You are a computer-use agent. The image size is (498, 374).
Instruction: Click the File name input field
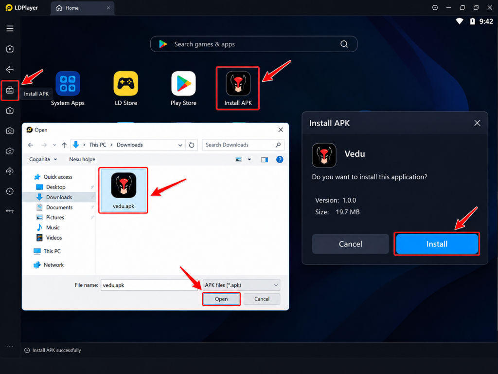(x=150, y=285)
